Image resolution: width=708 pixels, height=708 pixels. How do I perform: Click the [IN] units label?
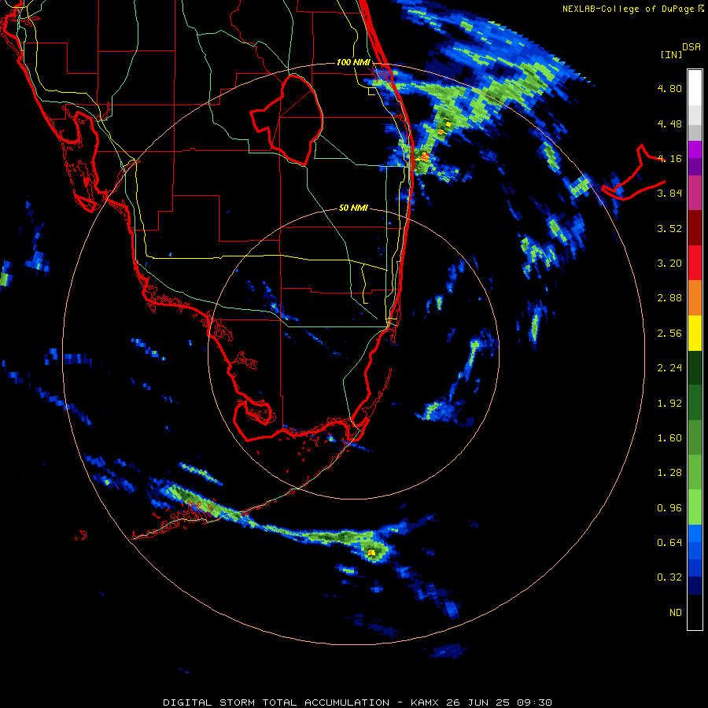(671, 54)
